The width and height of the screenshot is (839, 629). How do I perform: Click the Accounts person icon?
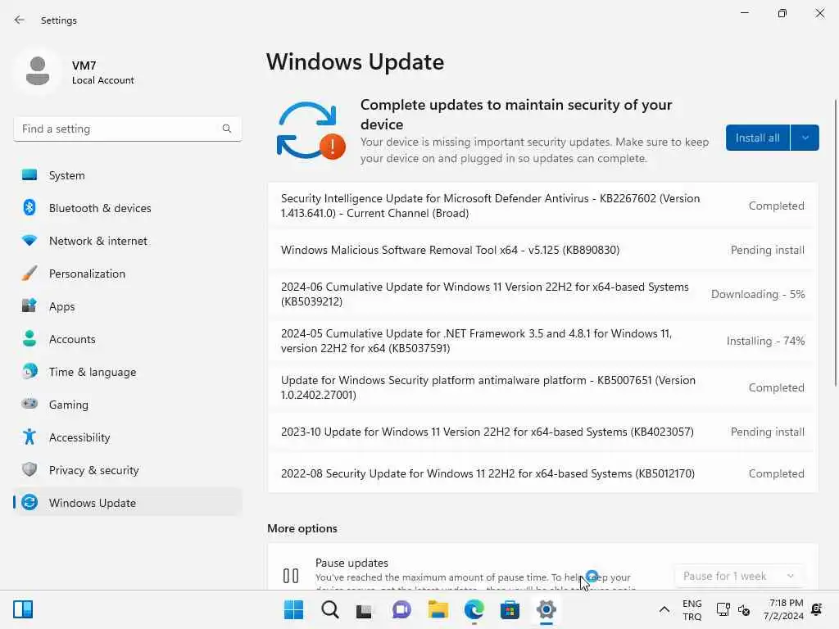(x=29, y=338)
